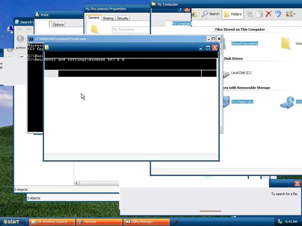Click the printer icon in Print title bar

click(37, 15)
